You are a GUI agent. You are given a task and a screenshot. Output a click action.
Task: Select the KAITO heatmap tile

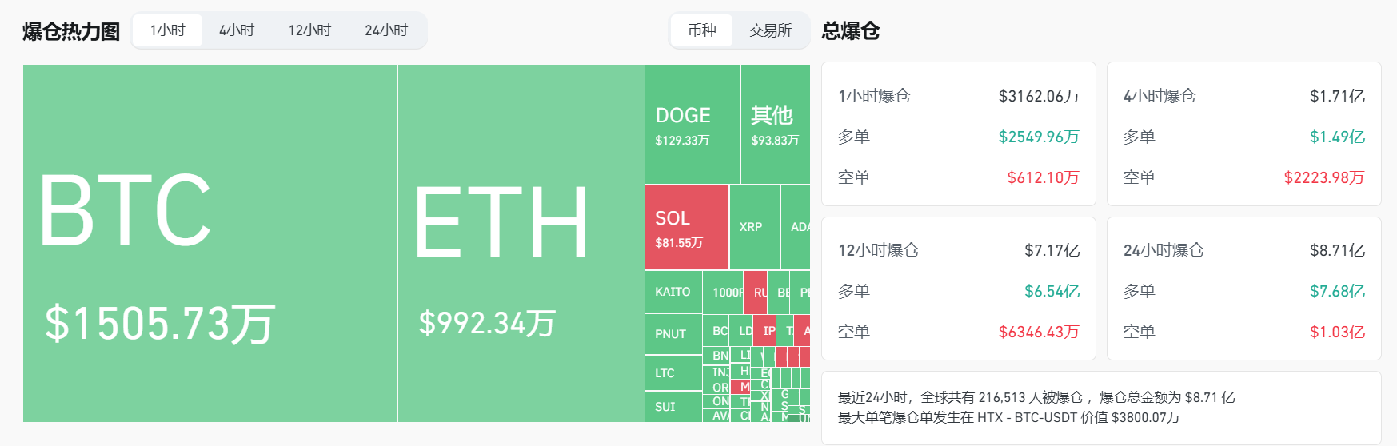coord(673,292)
